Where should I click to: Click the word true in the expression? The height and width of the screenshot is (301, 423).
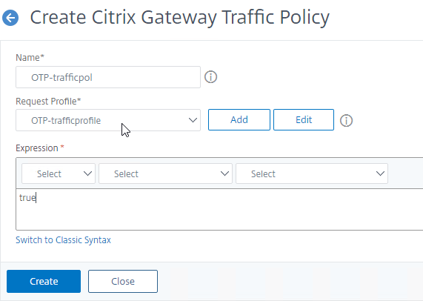point(27,198)
